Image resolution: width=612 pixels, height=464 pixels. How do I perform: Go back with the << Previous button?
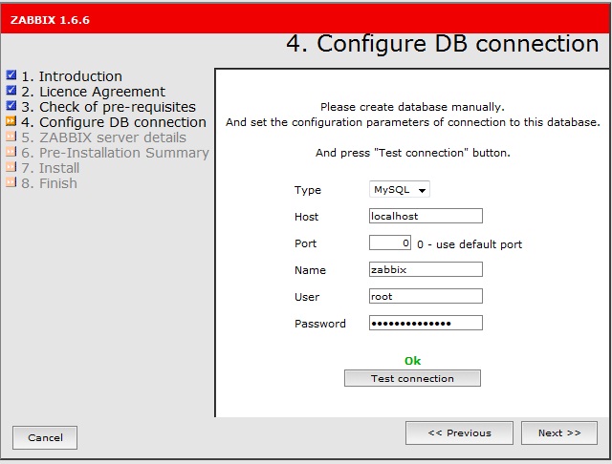click(x=459, y=433)
